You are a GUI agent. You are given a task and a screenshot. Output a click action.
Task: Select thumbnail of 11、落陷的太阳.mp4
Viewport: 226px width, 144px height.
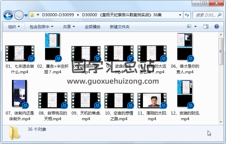click(x=152, y=100)
